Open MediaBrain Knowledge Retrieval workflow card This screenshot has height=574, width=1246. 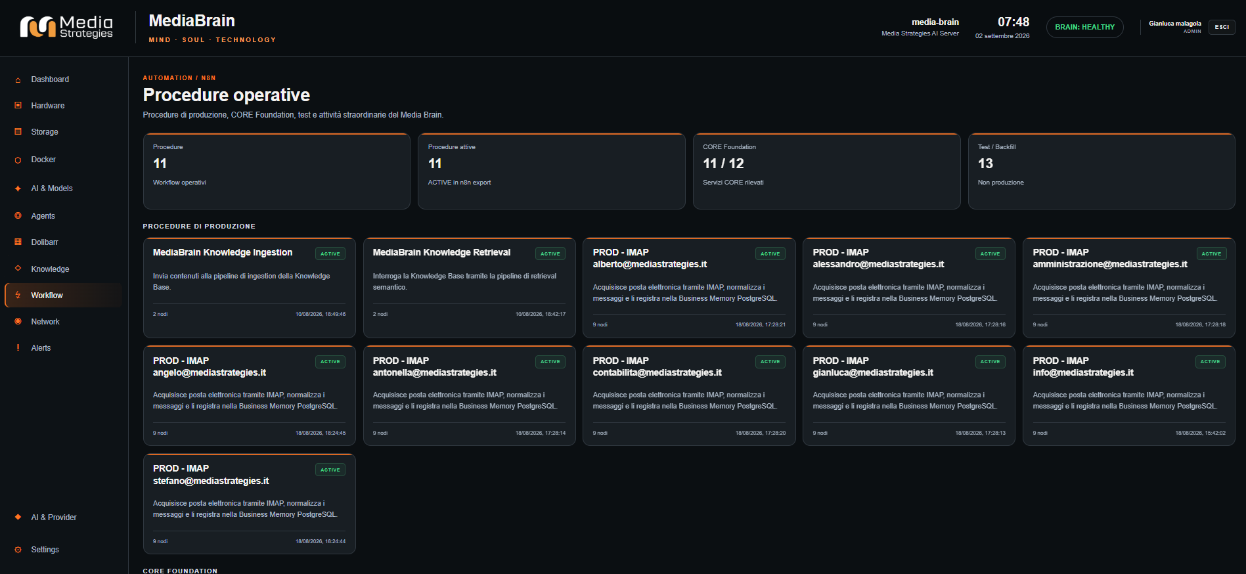coord(470,288)
